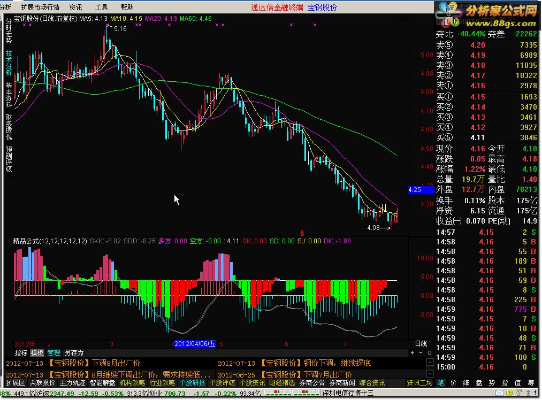This screenshot has width=542, height=400.
Task: Click the blue 4.25 price axis label
Action: 421,190
